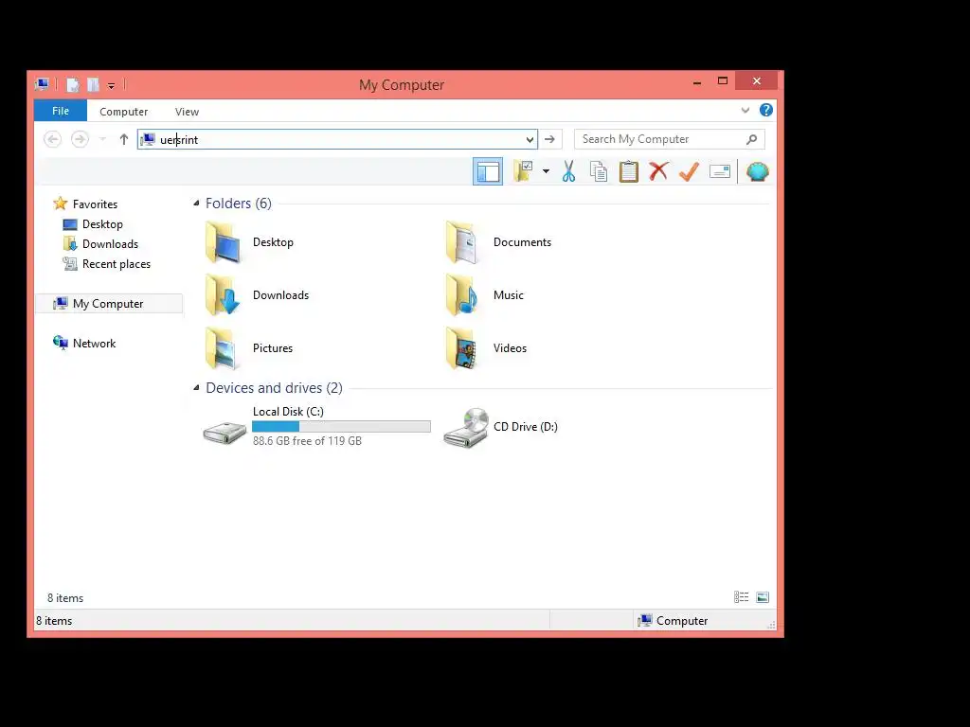Select the Pictures folder icon
Screen dimensions: 970x727
point(222,348)
